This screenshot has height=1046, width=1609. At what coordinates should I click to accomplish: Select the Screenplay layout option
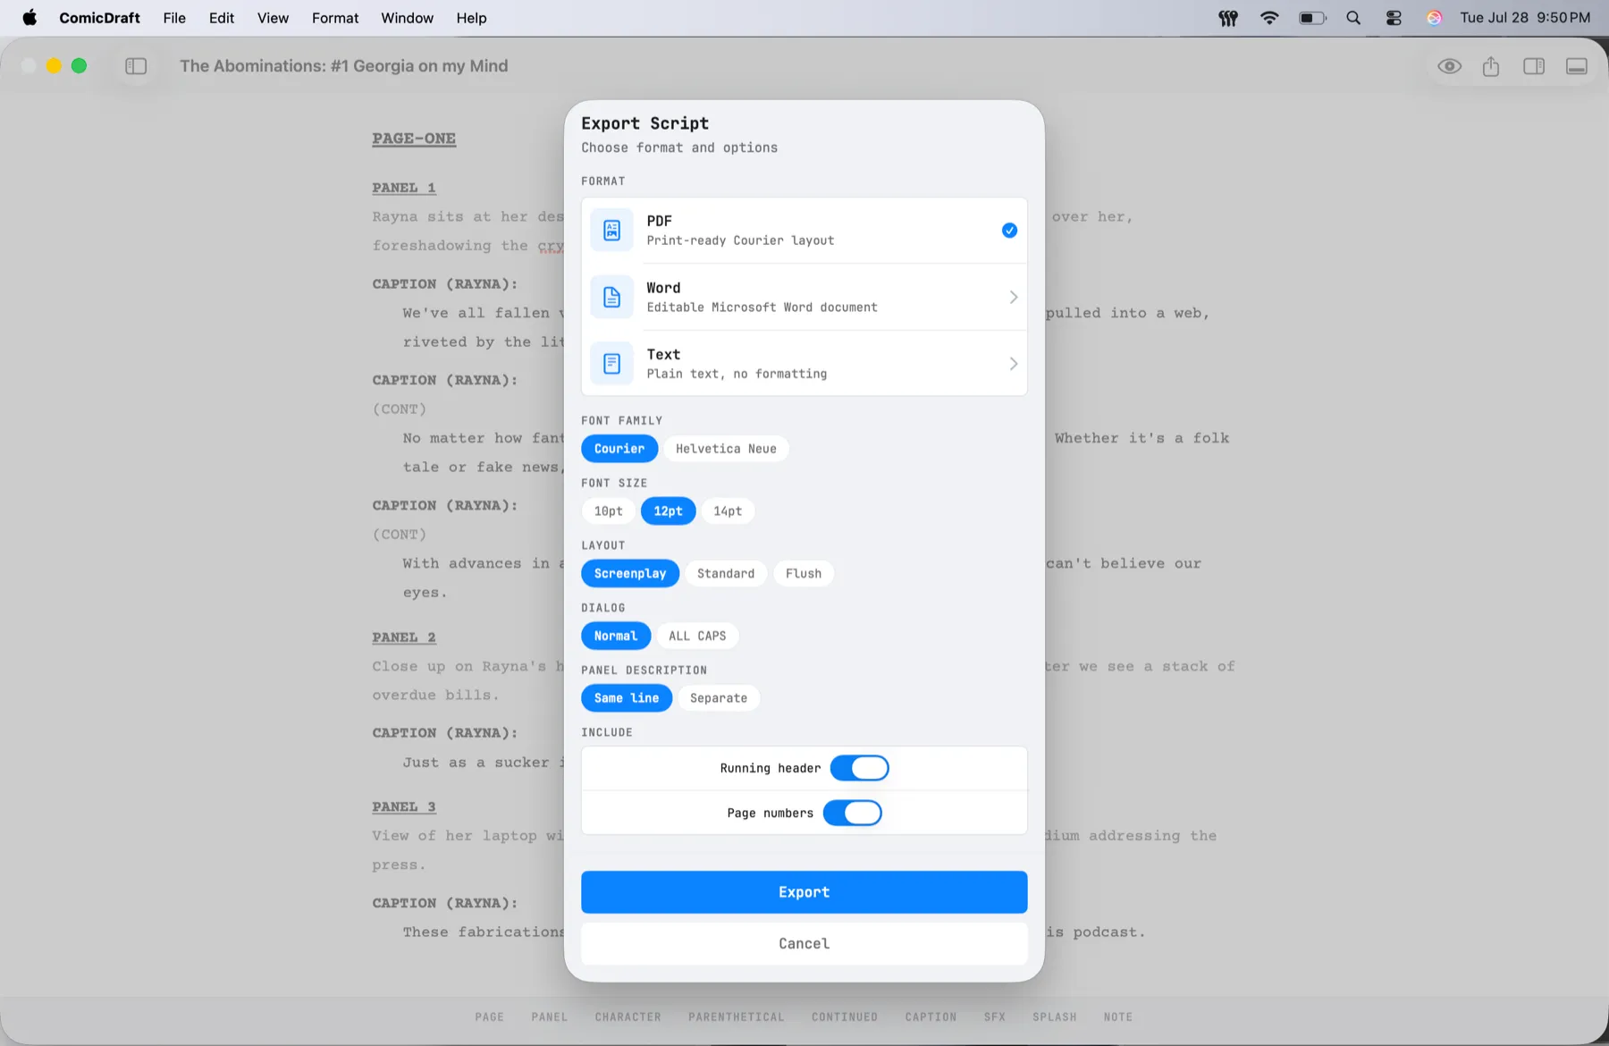coord(630,574)
